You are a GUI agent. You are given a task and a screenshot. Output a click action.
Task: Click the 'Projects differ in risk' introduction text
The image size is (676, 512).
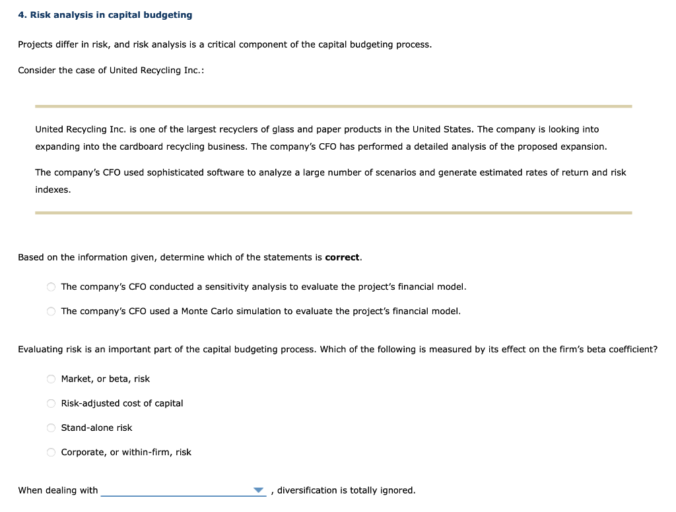[x=224, y=44]
